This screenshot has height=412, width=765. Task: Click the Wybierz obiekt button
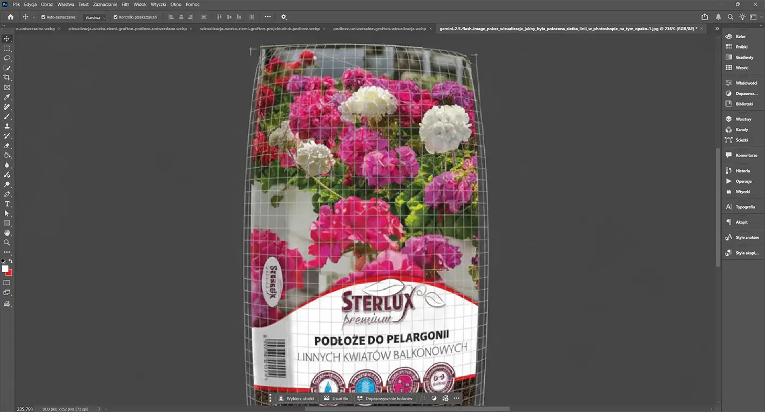pyautogui.click(x=296, y=399)
